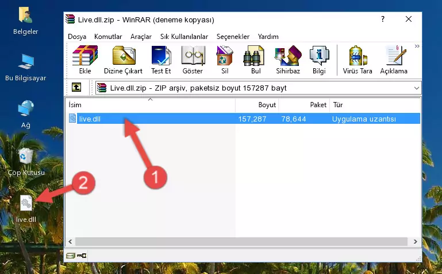Go up one folder level
Screen dimensions: 442x274
(76, 87)
